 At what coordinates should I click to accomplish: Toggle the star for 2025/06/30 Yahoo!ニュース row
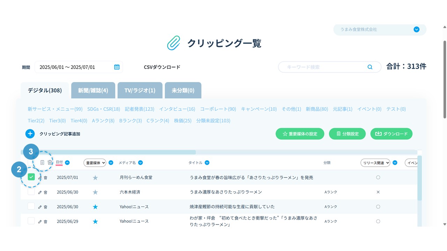click(x=95, y=207)
